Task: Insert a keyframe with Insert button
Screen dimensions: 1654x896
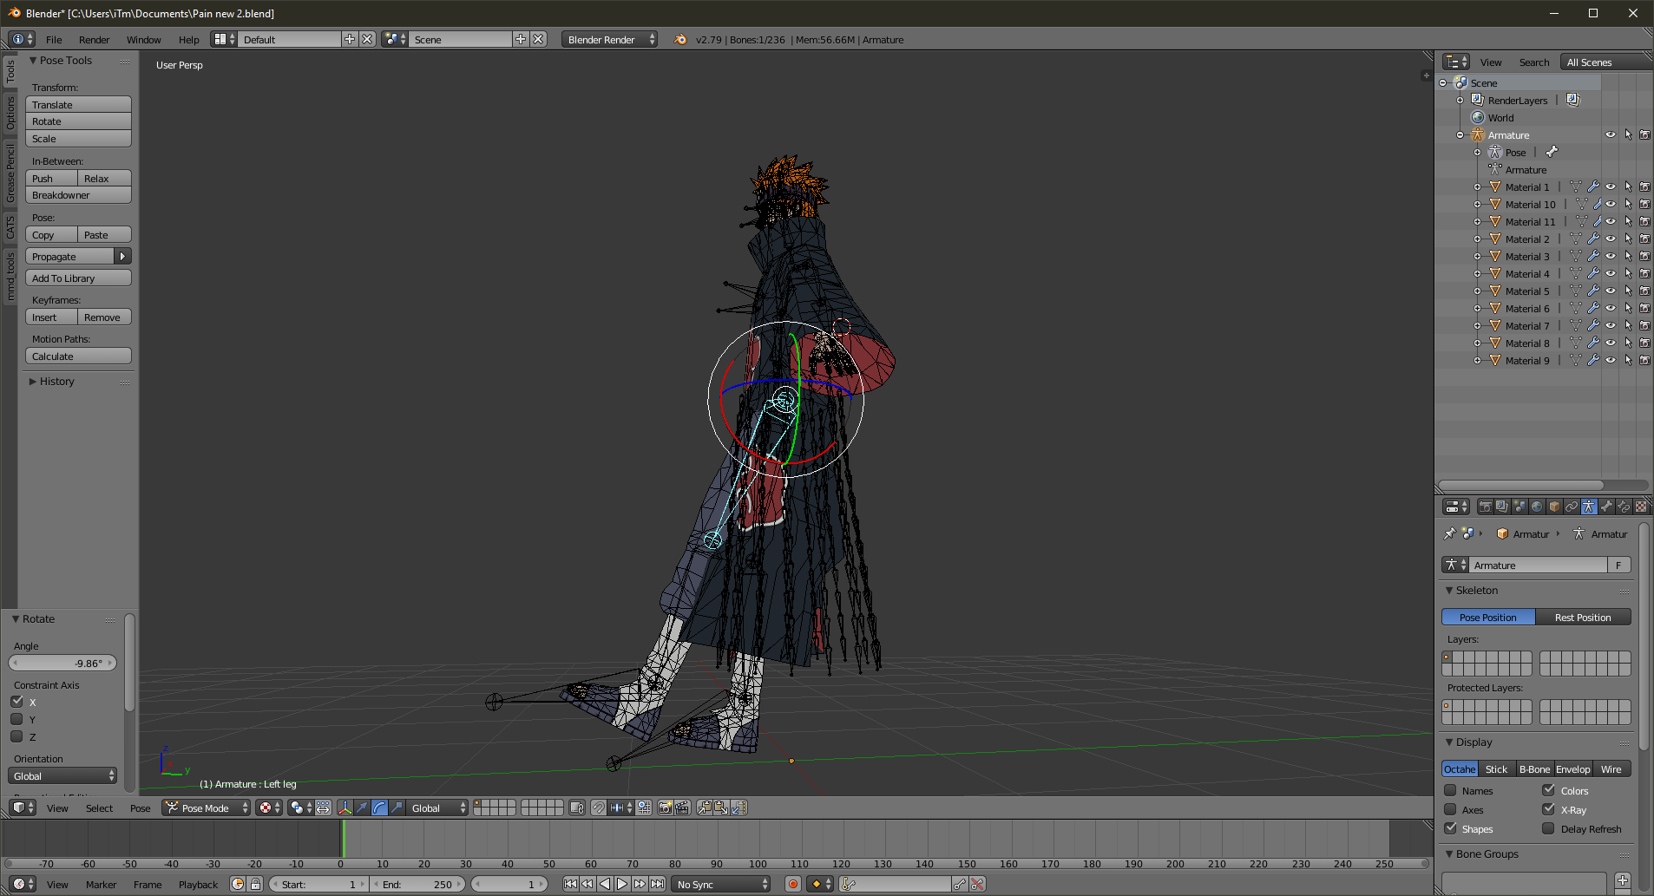Action: click(52, 317)
